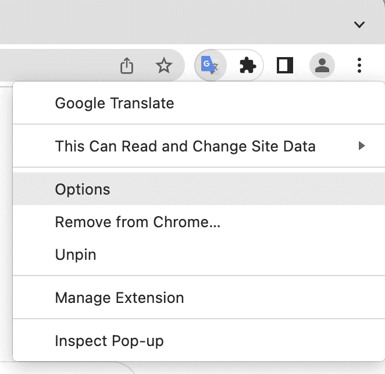Click the Share page icon

[127, 66]
